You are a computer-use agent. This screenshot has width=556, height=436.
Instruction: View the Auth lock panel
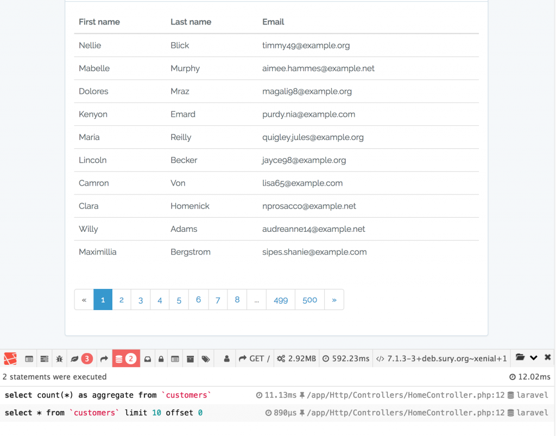161,358
